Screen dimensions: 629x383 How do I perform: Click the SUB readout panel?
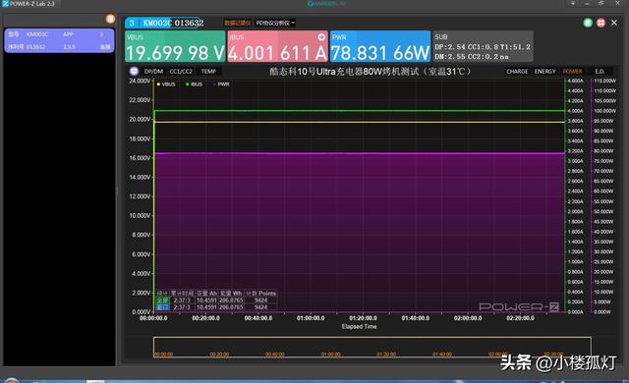pyautogui.click(x=483, y=46)
